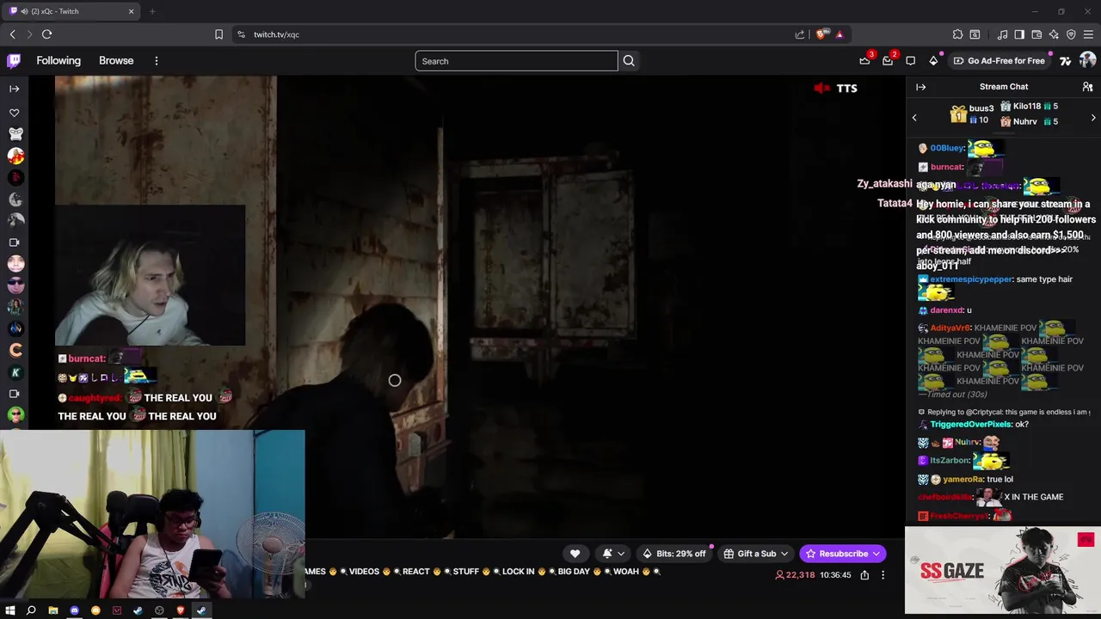The width and height of the screenshot is (1101, 619).
Task: Click username yameroRa in chat
Action: pos(963,479)
